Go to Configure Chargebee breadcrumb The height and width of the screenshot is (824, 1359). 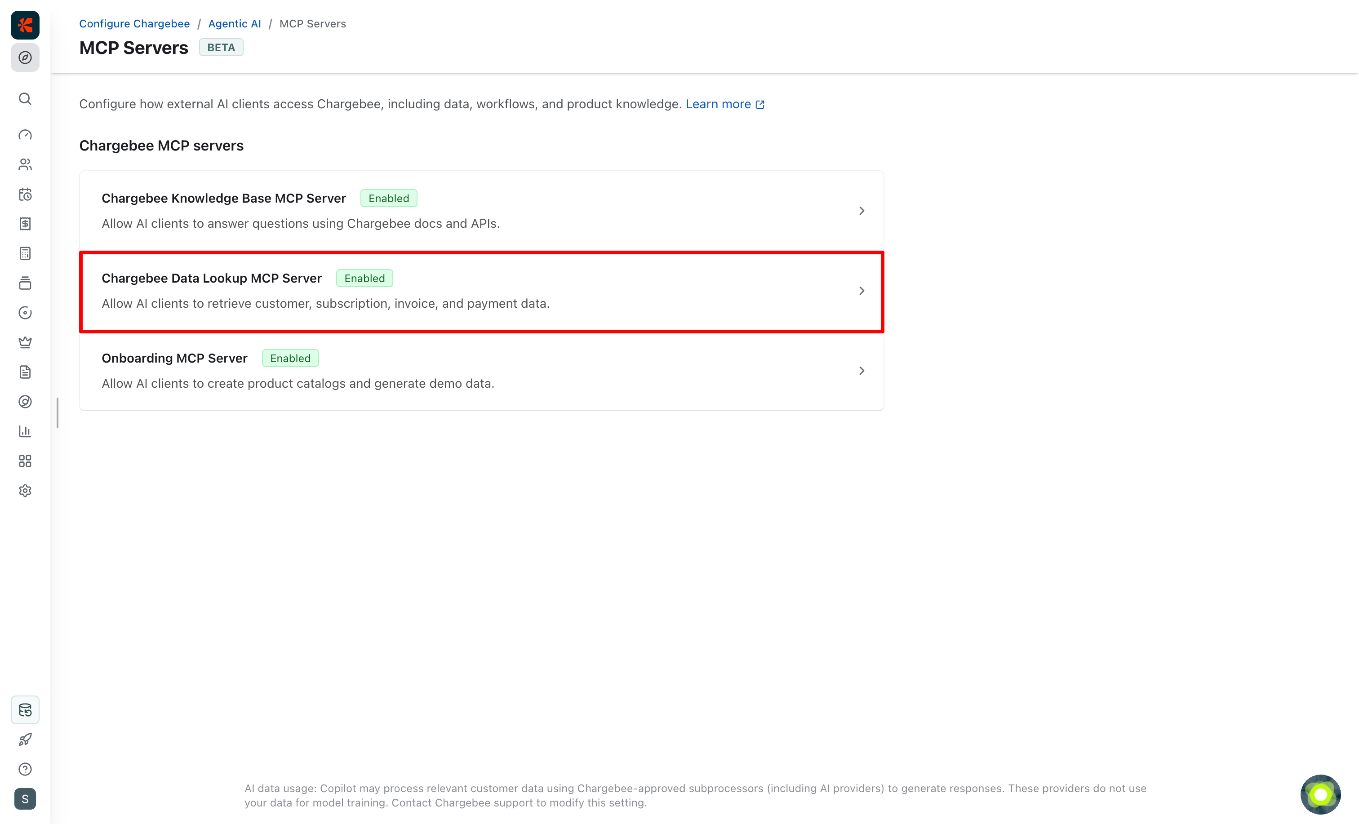[x=134, y=24]
